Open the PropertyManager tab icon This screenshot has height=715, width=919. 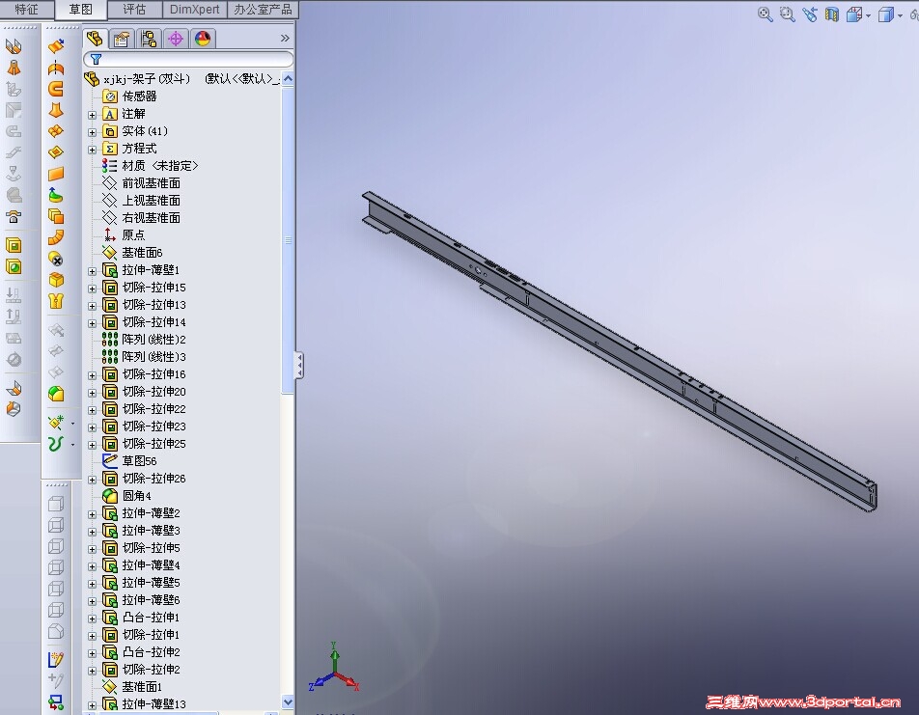coord(122,39)
